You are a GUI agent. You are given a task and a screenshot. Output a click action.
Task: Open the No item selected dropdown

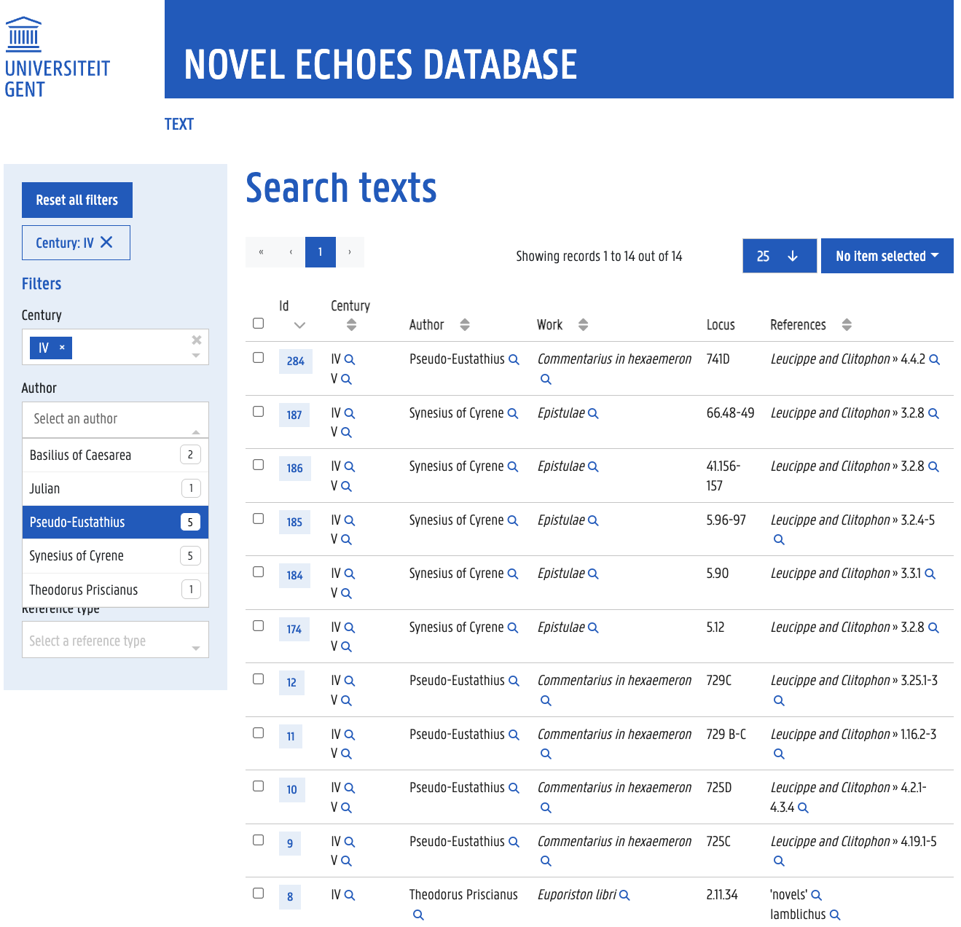click(887, 256)
